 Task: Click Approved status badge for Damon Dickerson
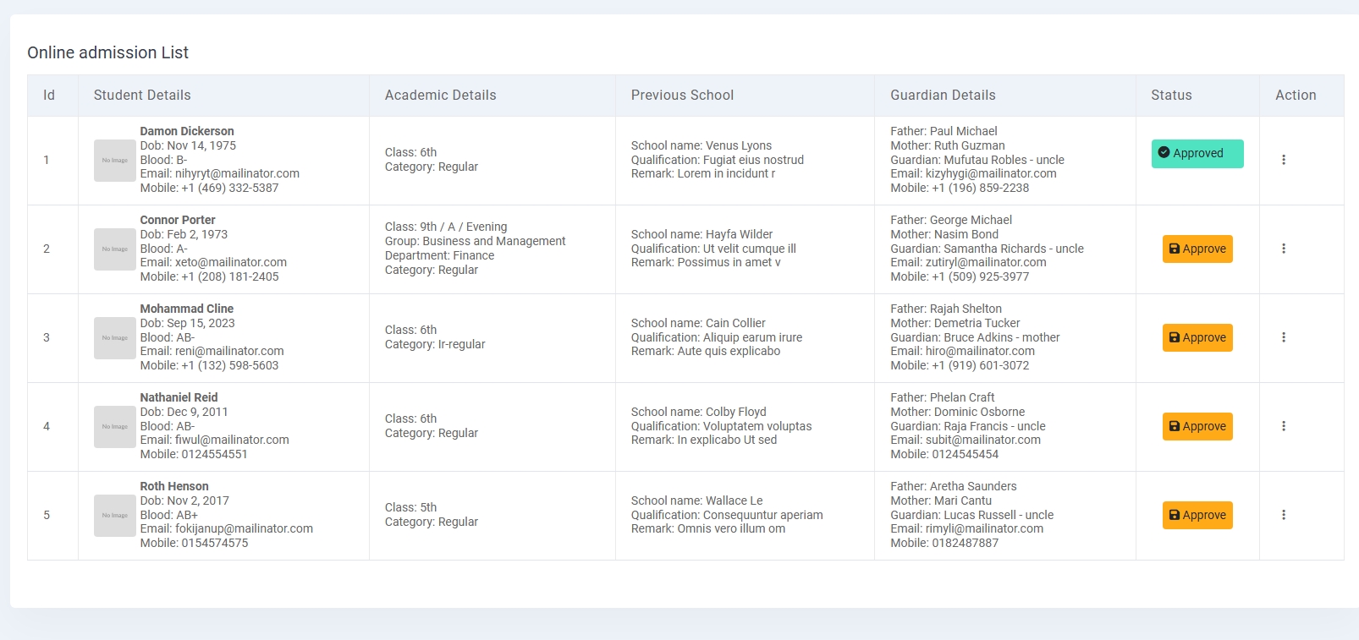(1197, 154)
